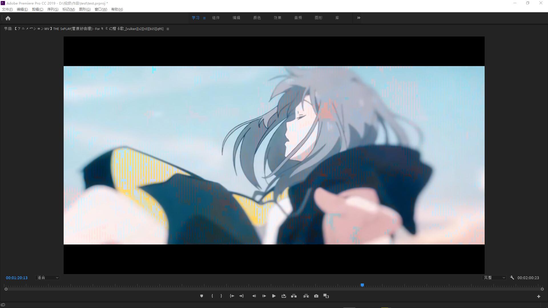The width and height of the screenshot is (548, 308).
Task: Open the program monitor panel menu
Action: point(168,29)
